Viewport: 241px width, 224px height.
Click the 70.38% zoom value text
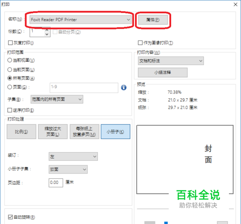pyautogui.click(x=174, y=92)
